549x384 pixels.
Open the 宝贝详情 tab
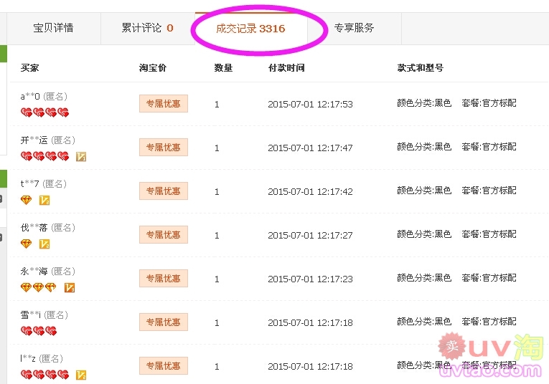(x=53, y=29)
